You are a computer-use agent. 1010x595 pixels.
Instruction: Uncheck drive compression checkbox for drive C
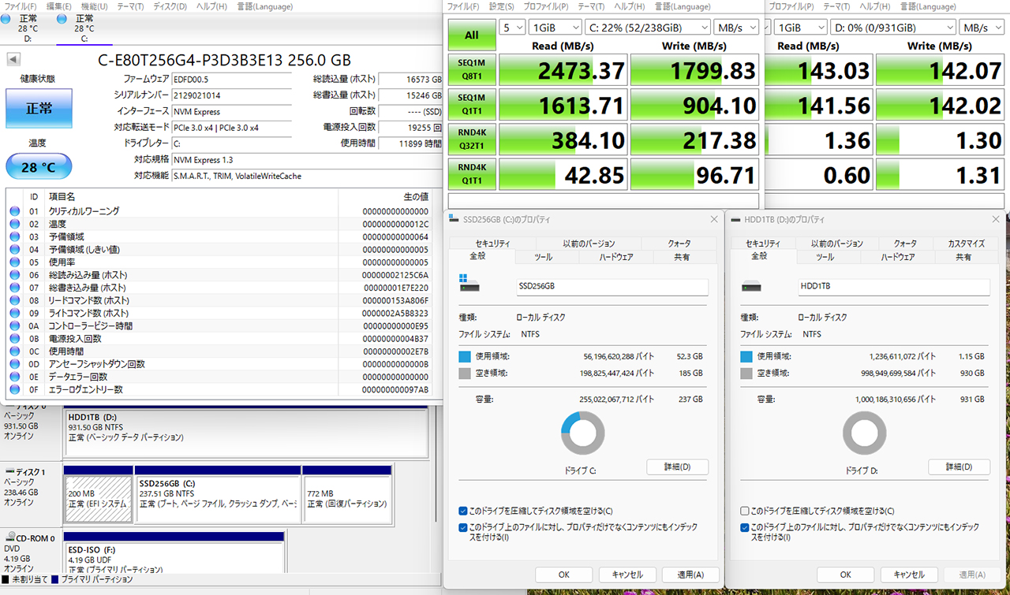click(x=463, y=511)
